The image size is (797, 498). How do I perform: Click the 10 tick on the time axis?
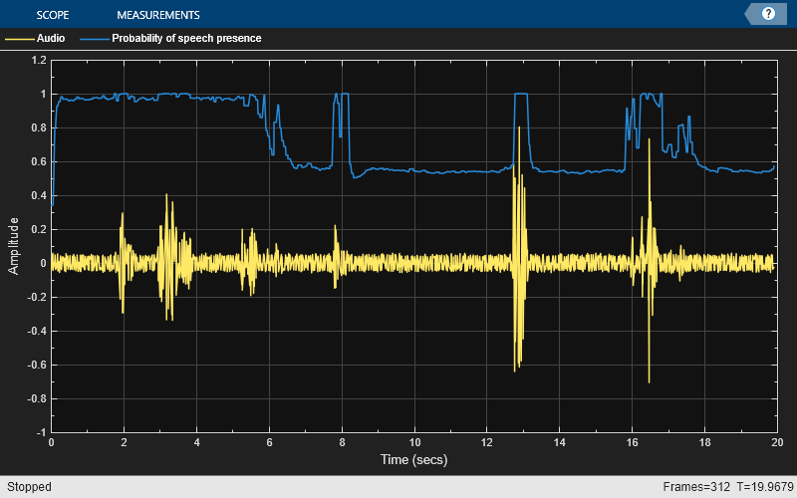414,442
